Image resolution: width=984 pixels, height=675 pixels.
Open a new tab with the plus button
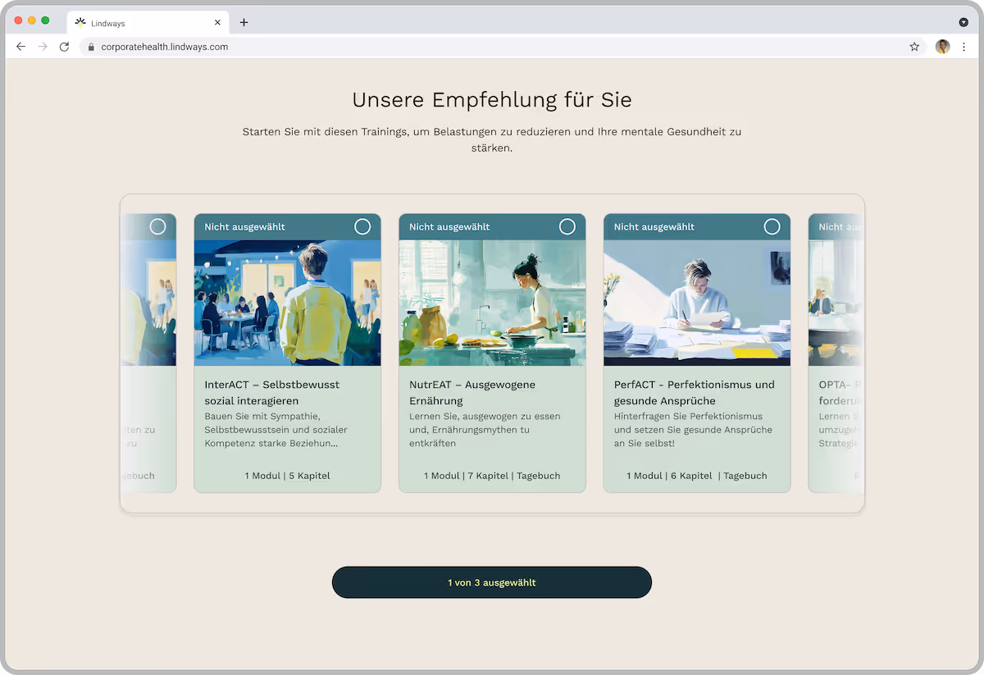coord(244,23)
